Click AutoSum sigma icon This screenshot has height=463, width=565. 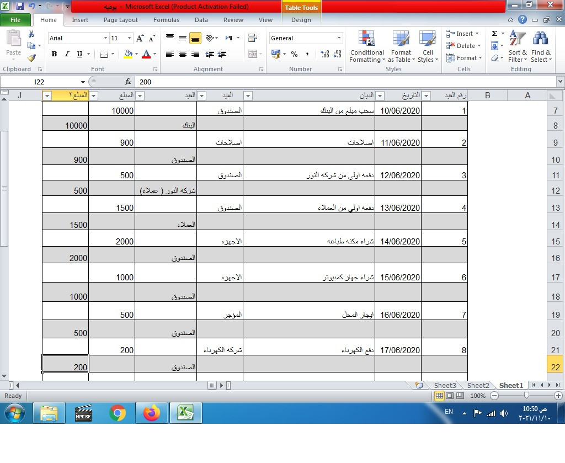point(495,34)
